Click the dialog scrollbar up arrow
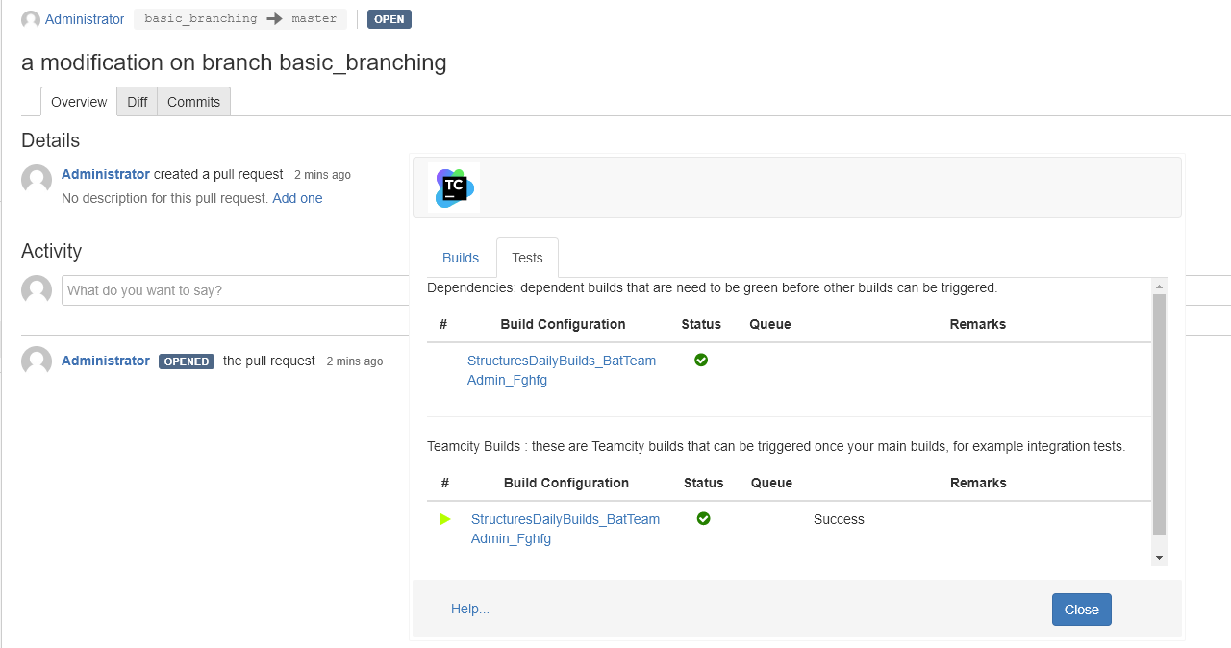The height and width of the screenshot is (648, 1231). coord(1159,287)
